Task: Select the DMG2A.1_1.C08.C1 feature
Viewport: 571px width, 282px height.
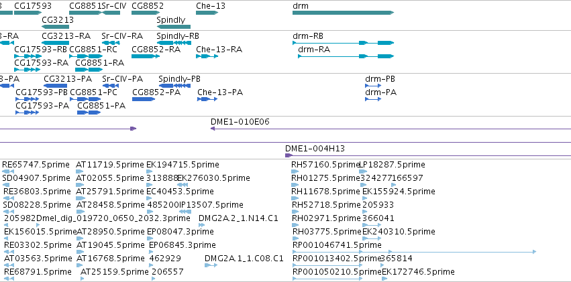Action: point(211,265)
